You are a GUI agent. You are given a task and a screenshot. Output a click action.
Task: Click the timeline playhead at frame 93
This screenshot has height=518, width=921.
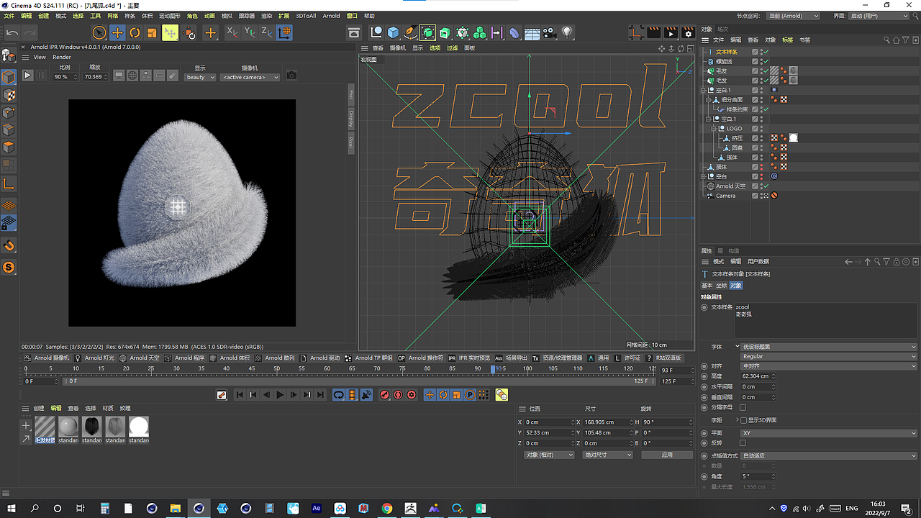(493, 369)
